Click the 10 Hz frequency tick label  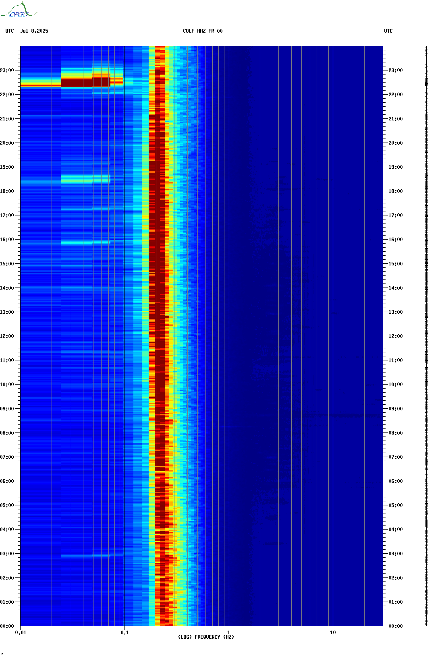pyautogui.click(x=333, y=633)
